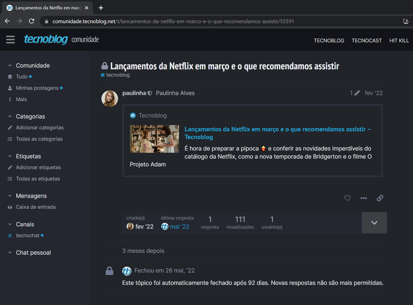
Task: Open the hamburger sidebar menu
Action: click(x=10, y=40)
